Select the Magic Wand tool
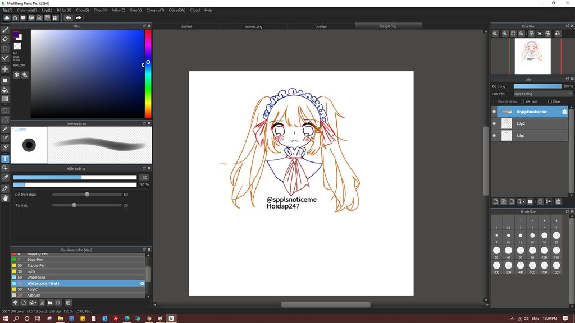Screen dimensions: 575x323 tap(5, 129)
